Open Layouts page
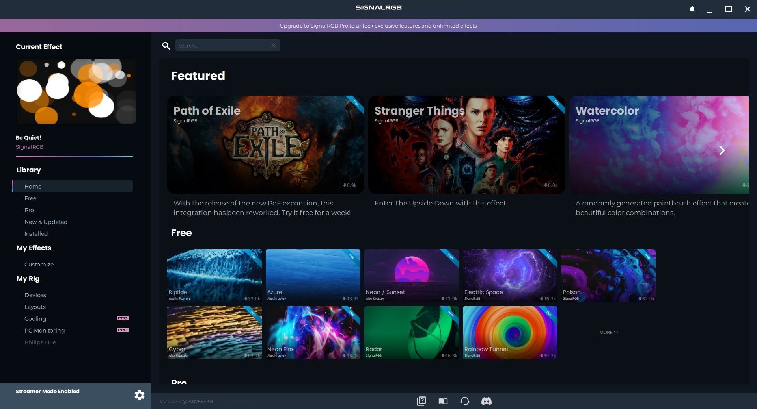 [x=35, y=307]
